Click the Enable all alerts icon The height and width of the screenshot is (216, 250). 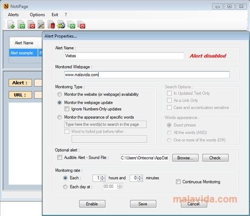click(x=71, y=24)
